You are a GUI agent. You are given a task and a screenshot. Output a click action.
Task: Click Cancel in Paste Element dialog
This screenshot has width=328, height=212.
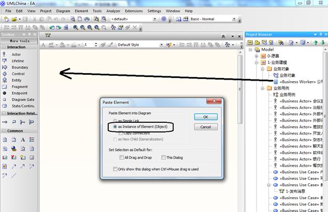(x=206, y=127)
